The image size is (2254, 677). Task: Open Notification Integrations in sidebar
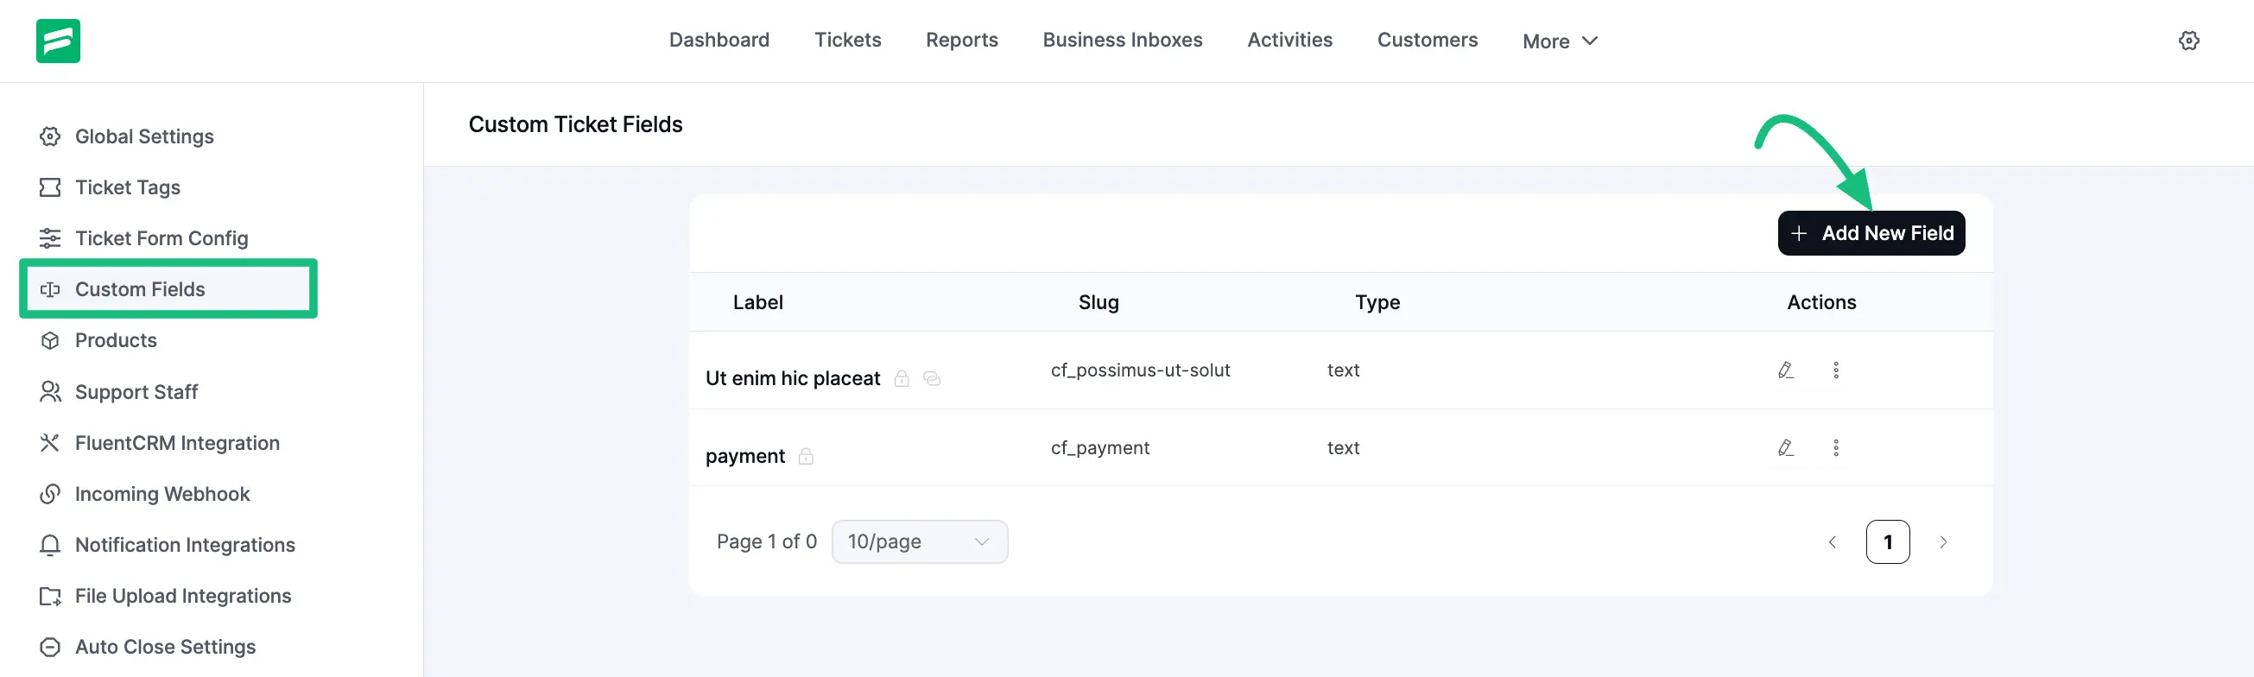[x=185, y=545]
